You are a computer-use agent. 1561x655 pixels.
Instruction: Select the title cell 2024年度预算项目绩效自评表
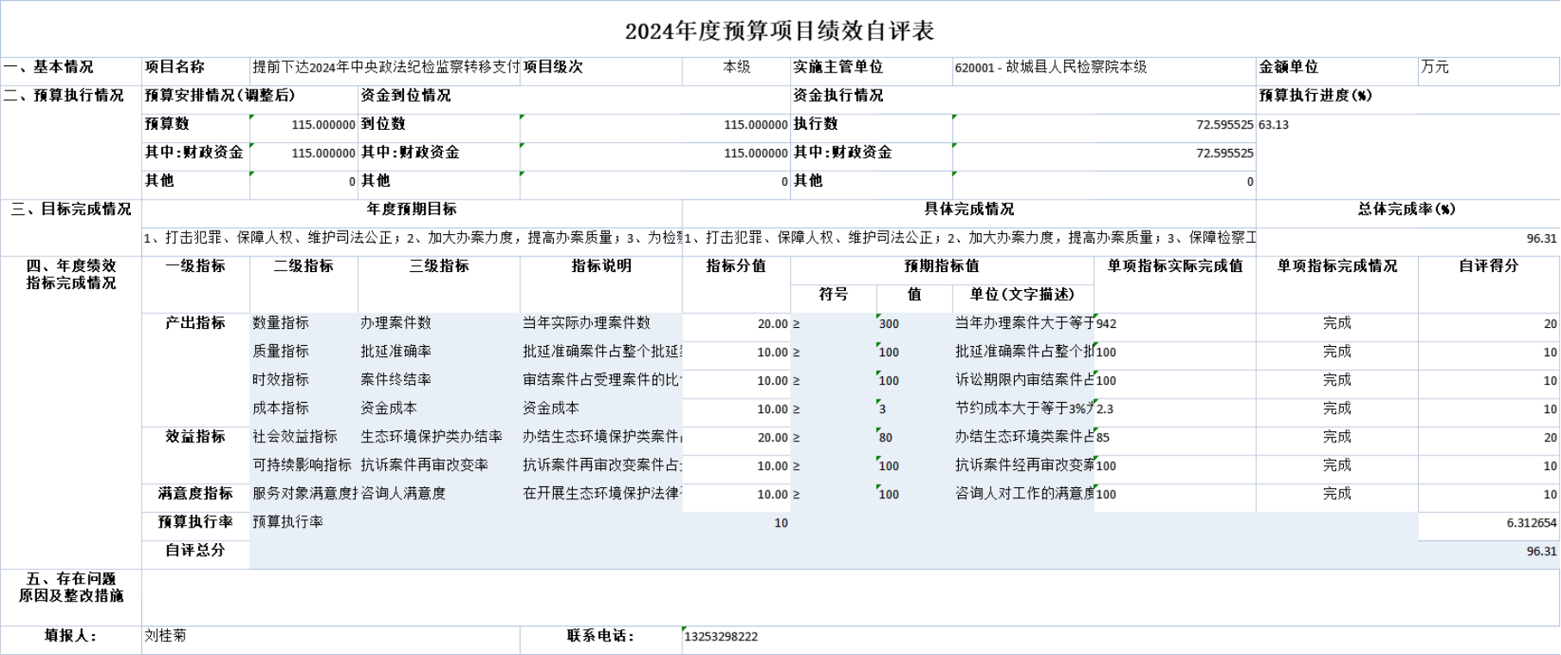point(780,31)
